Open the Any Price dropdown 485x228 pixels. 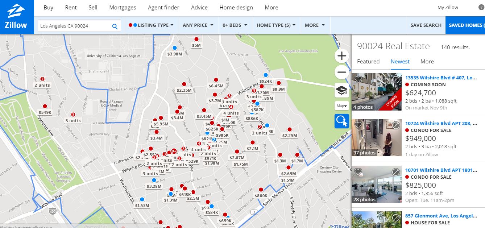click(x=198, y=25)
